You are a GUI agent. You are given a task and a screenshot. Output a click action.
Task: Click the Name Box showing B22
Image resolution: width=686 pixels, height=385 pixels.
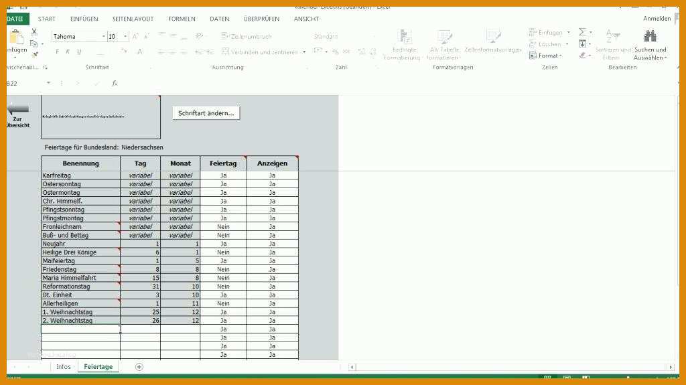[25, 83]
